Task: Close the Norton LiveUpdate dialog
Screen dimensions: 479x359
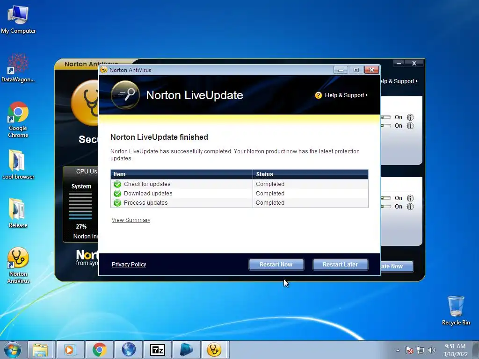Action: (371, 70)
